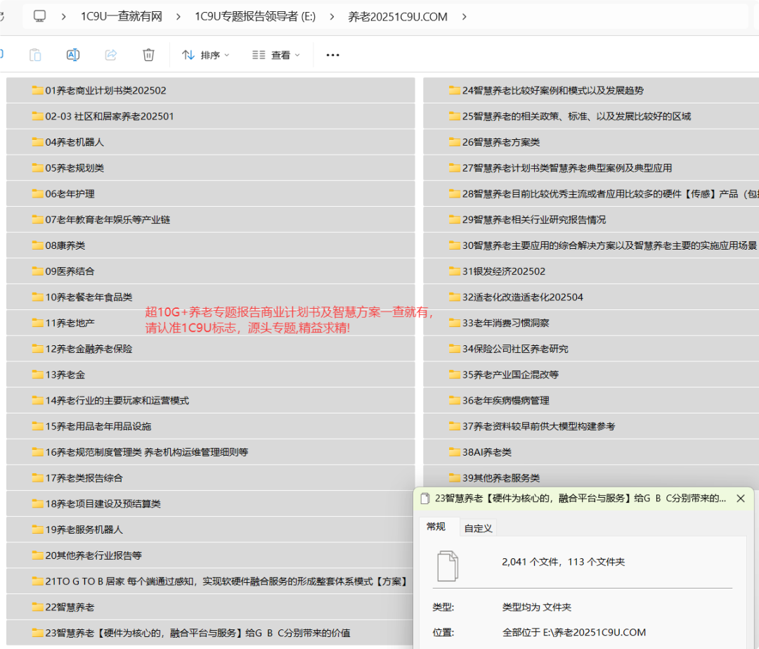This screenshot has height=649, width=759.
Task: Click the desktop icon in the address bar
Action: (40, 15)
